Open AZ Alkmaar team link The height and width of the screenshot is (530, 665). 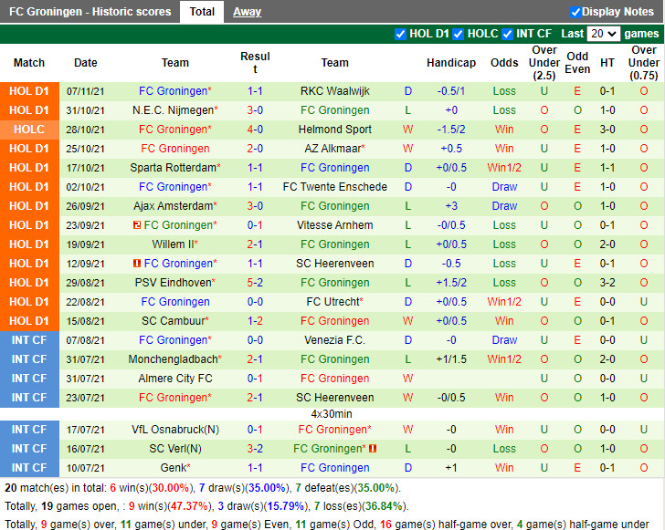coord(334,149)
